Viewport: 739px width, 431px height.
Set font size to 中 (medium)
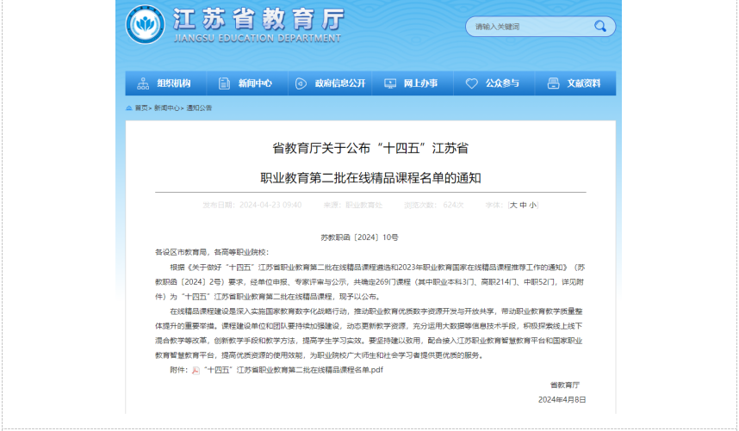(x=524, y=206)
